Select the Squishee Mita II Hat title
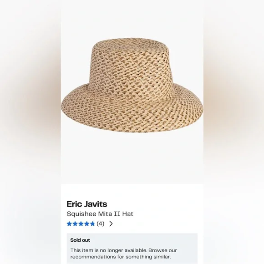This screenshot has height=264, width=264. [x=100, y=214]
